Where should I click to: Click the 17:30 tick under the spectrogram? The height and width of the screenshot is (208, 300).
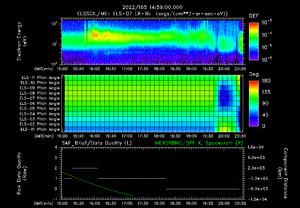coord(143,69)
